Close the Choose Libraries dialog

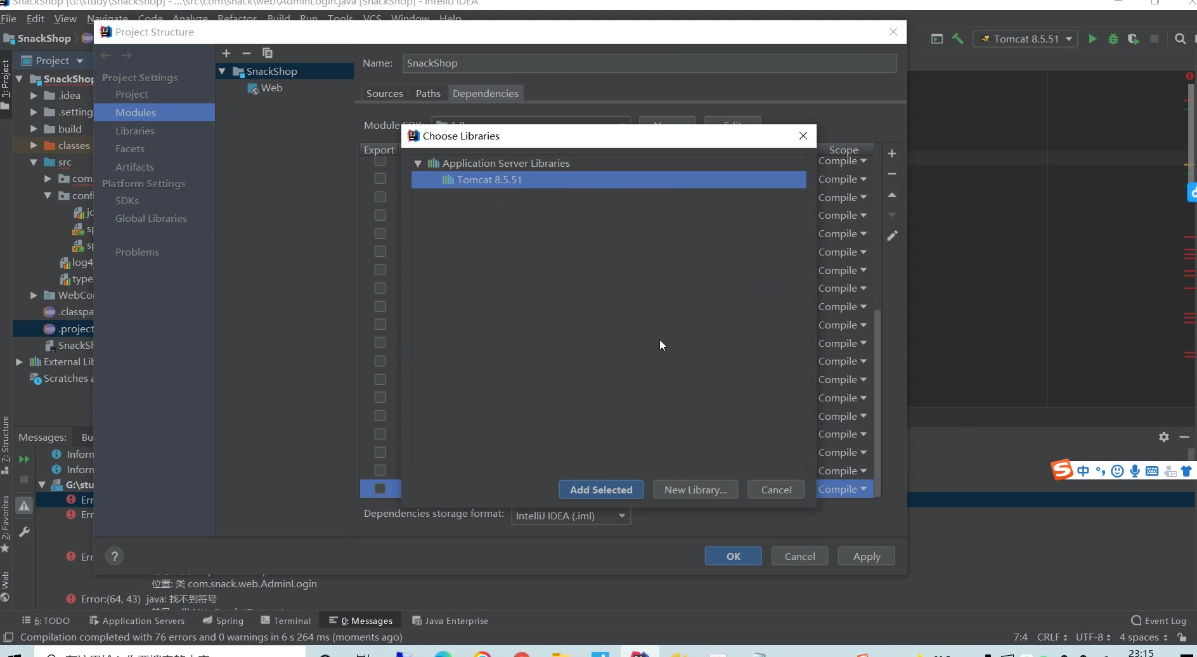coord(803,136)
